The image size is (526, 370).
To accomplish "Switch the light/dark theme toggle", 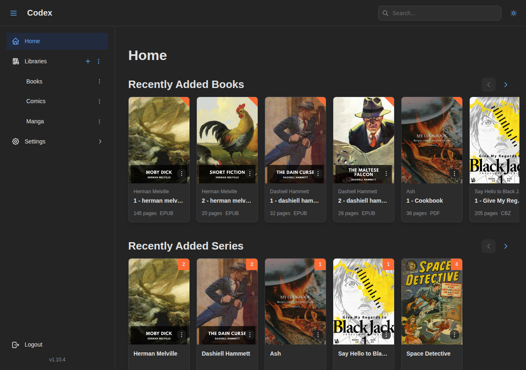I will coord(513,13).
